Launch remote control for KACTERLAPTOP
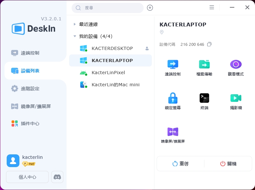This screenshot has height=190, width=255. [173, 65]
